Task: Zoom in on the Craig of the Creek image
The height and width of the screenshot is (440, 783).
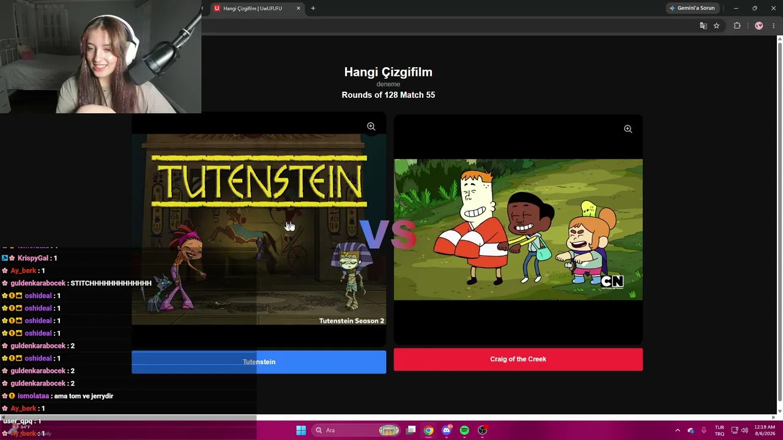Action: pos(628,129)
